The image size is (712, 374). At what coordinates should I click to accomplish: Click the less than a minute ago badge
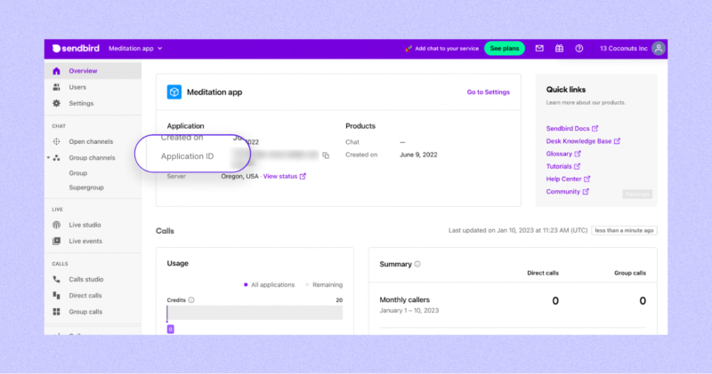[x=624, y=230]
